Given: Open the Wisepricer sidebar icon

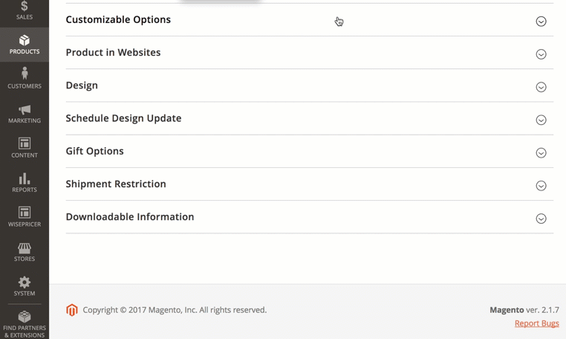Looking at the screenshot, I should point(25,213).
